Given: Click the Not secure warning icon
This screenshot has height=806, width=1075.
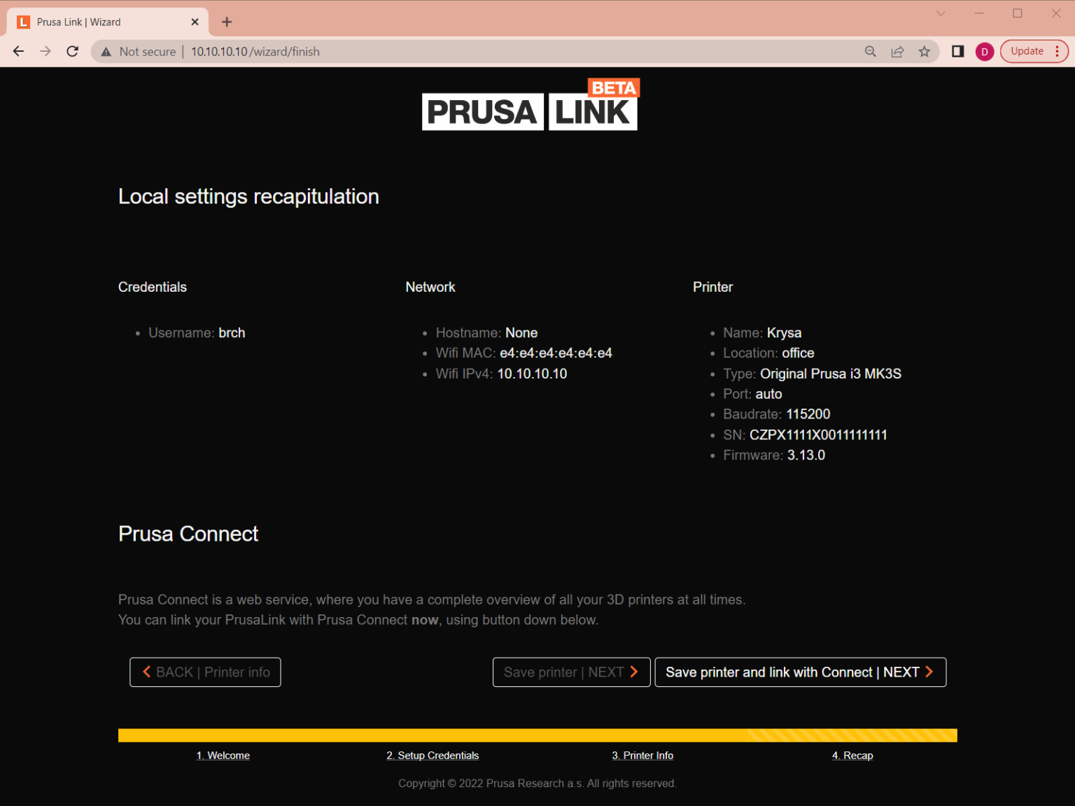Looking at the screenshot, I should [106, 51].
